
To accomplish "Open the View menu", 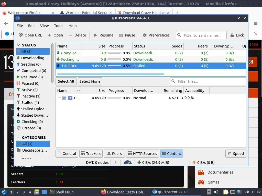I will tap(45, 26).
